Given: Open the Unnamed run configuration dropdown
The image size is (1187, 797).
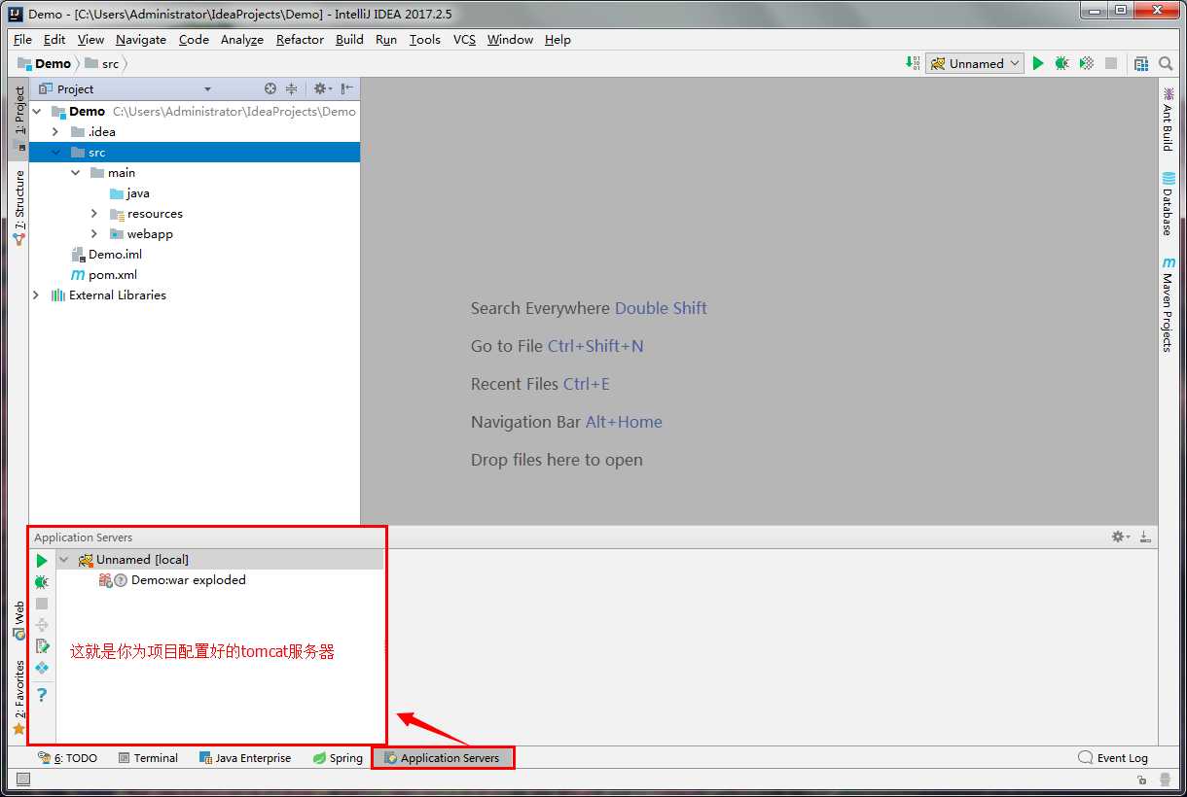Looking at the screenshot, I should pyautogui.click(x=975, y=63).
